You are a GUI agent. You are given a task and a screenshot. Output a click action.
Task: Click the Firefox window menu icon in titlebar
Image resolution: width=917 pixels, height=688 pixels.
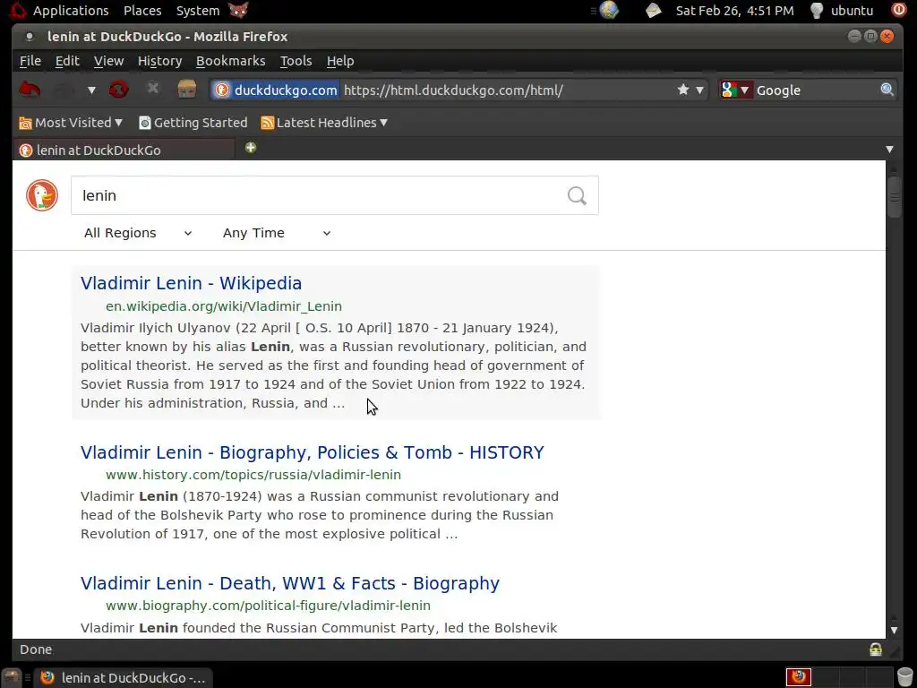click(29, 36)
